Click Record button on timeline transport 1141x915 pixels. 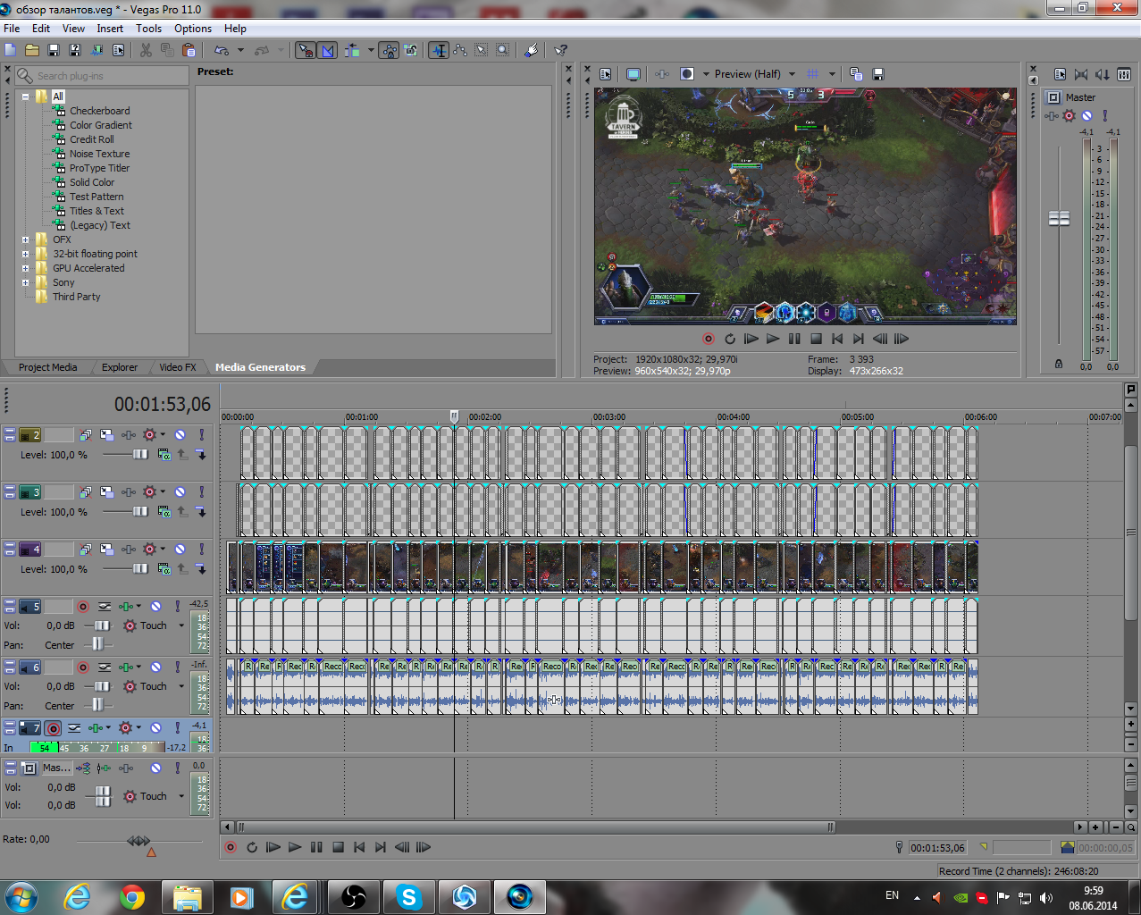pyautogui.click(x=231, y=847)
